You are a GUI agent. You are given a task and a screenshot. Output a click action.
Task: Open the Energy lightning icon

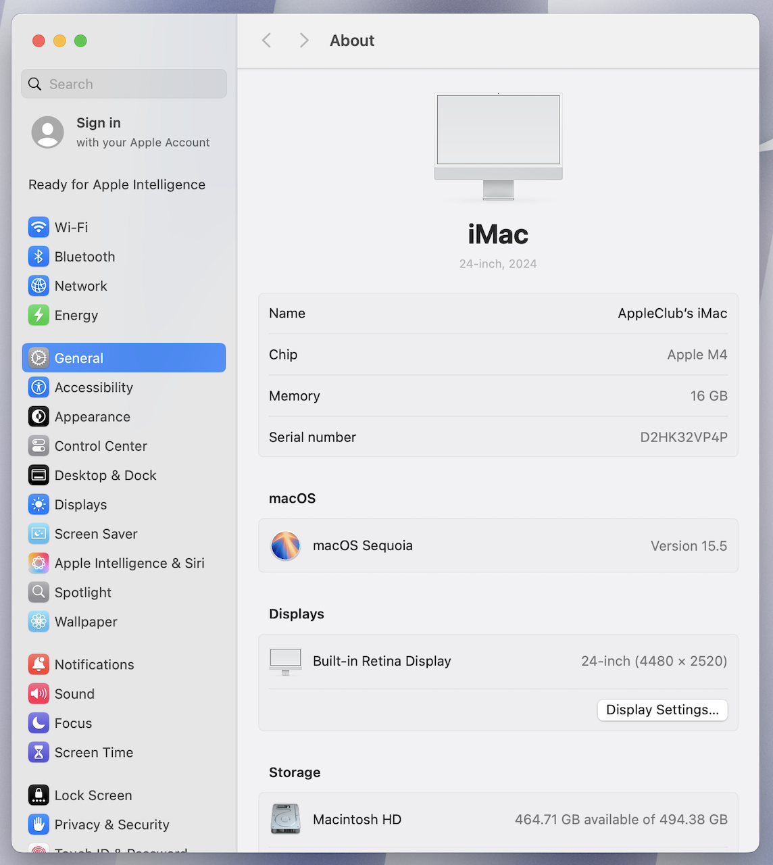coord(39,315)
